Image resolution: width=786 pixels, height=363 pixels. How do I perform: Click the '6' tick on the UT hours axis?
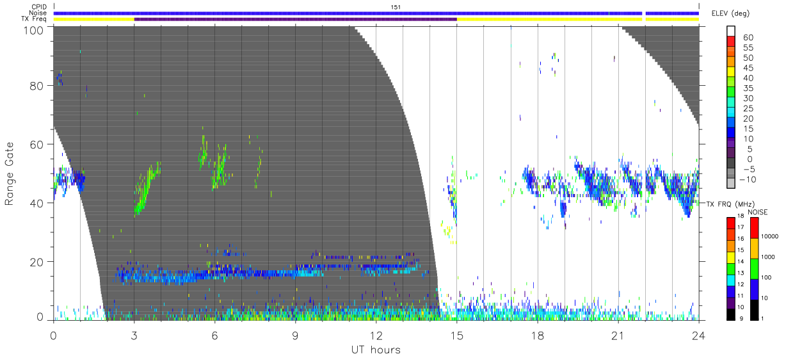pos(214,335)
